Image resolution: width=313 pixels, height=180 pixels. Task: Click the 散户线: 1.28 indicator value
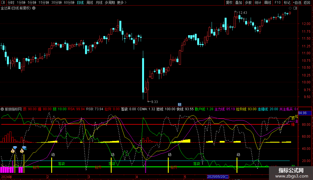204,109
